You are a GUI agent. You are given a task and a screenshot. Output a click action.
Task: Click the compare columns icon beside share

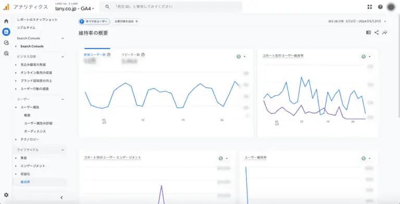(x=368, y=32)
